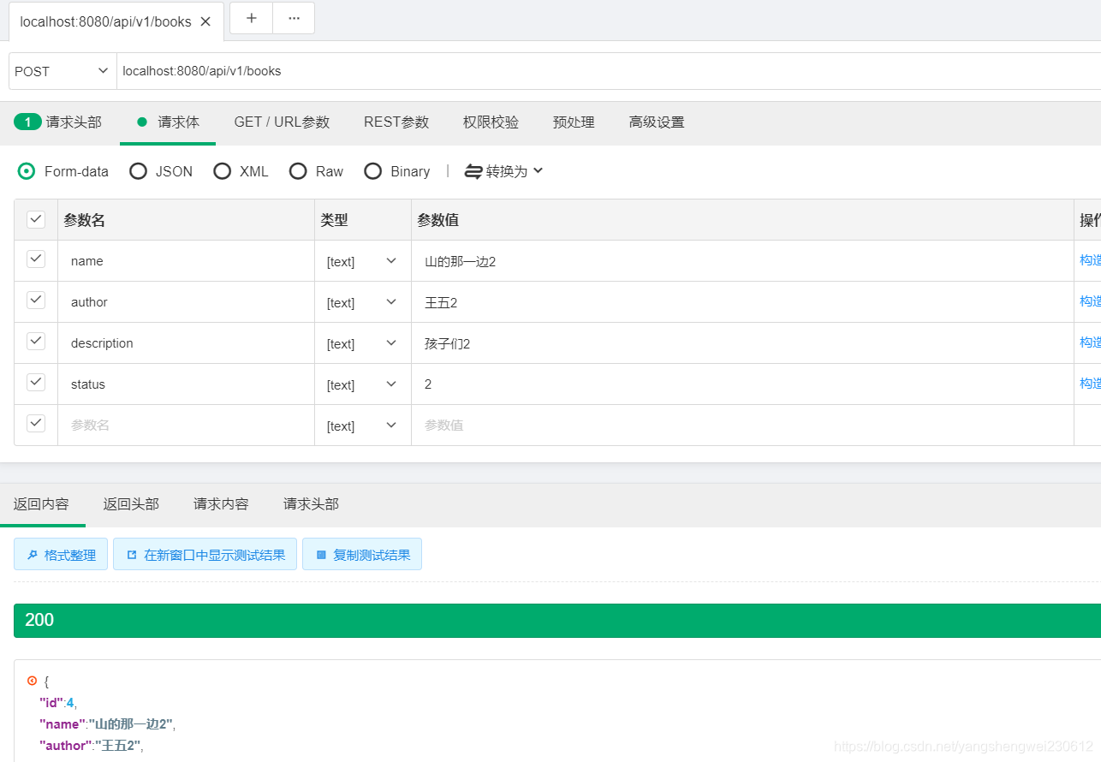Viewport: 1101px width, 762px height.
Task: Switch to the 返回内容 response tab
Action: pyautogui.click(x=41, y=504)
